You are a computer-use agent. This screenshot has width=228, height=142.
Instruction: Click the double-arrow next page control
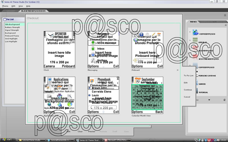(178, 70)
